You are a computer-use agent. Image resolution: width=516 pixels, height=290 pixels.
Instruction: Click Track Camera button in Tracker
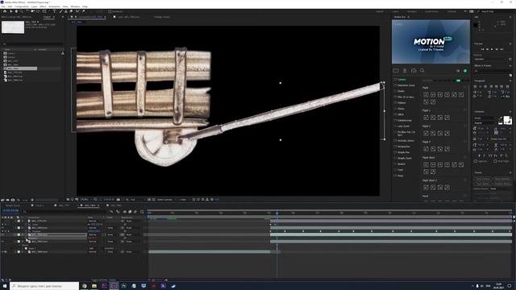pos(483,179)
